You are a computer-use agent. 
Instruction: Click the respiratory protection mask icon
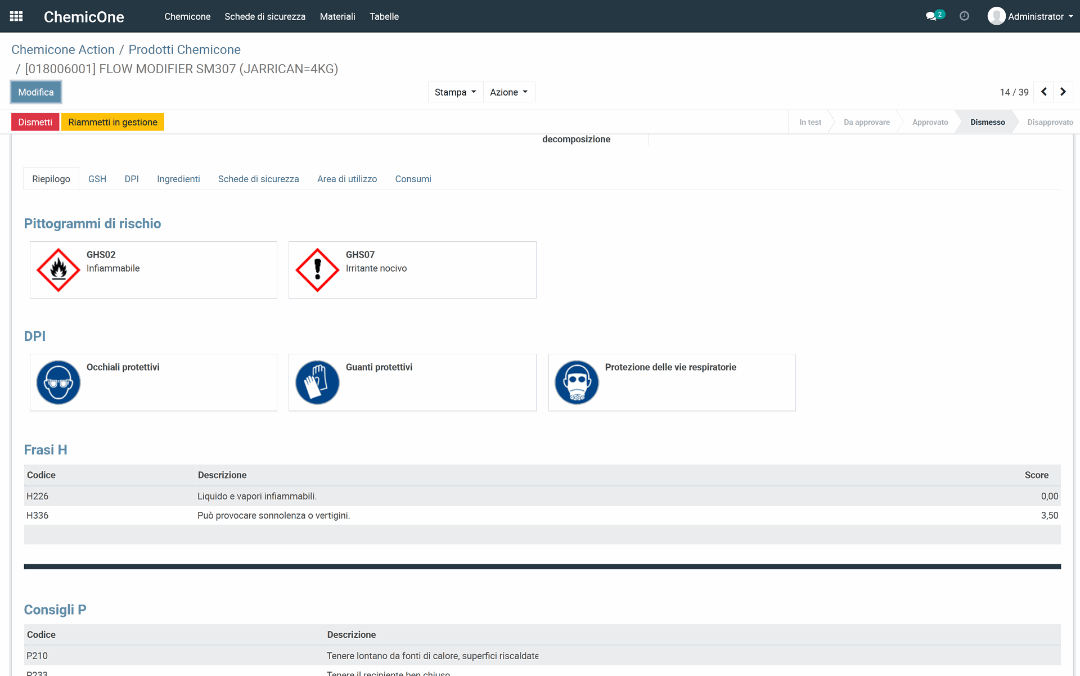(577, 382)
